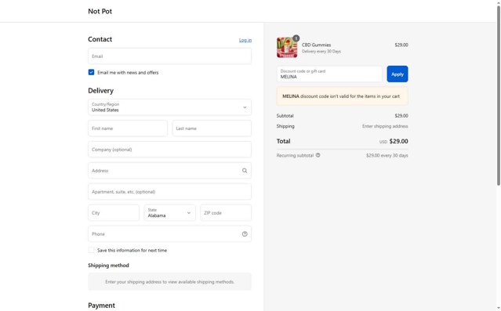The image size is (501, 311).
Task: Click the Apartment, suite, etc. field
Action: [x=169, y=192]
